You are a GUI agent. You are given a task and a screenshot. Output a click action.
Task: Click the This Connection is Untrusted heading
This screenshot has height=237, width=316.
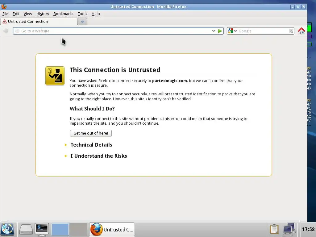[115, 70]
